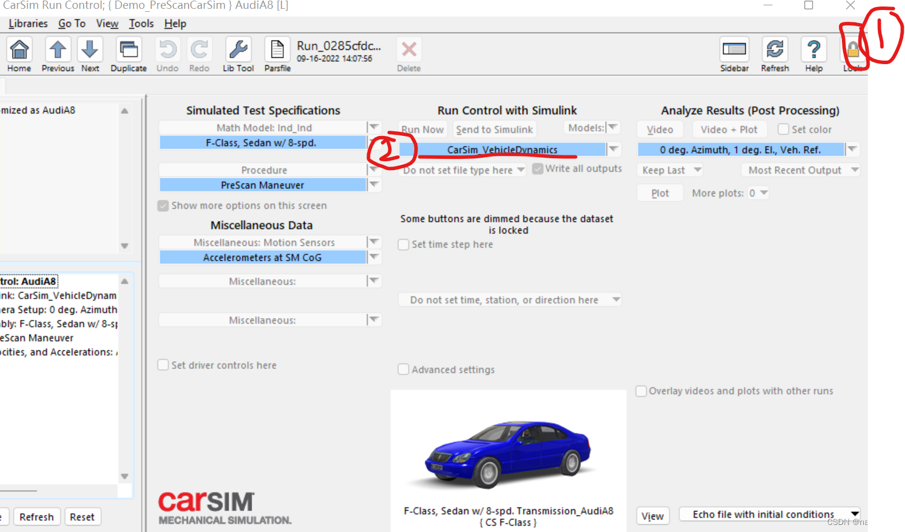Expand Math Model: Ind_Ind dropdown arrow
The height and width of the screenshot is (532, 905).
375,127
